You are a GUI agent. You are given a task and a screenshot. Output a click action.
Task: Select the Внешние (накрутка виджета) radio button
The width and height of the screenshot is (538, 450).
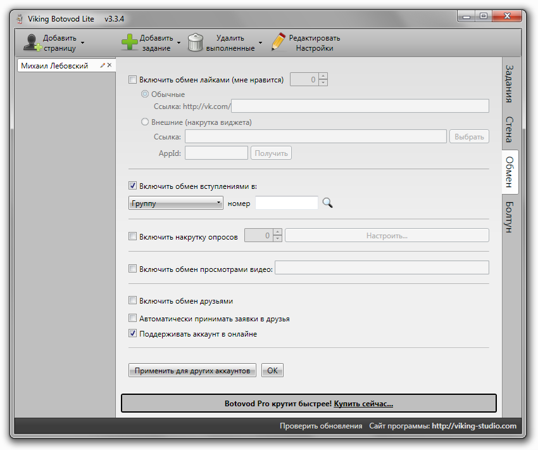(145, 122)
